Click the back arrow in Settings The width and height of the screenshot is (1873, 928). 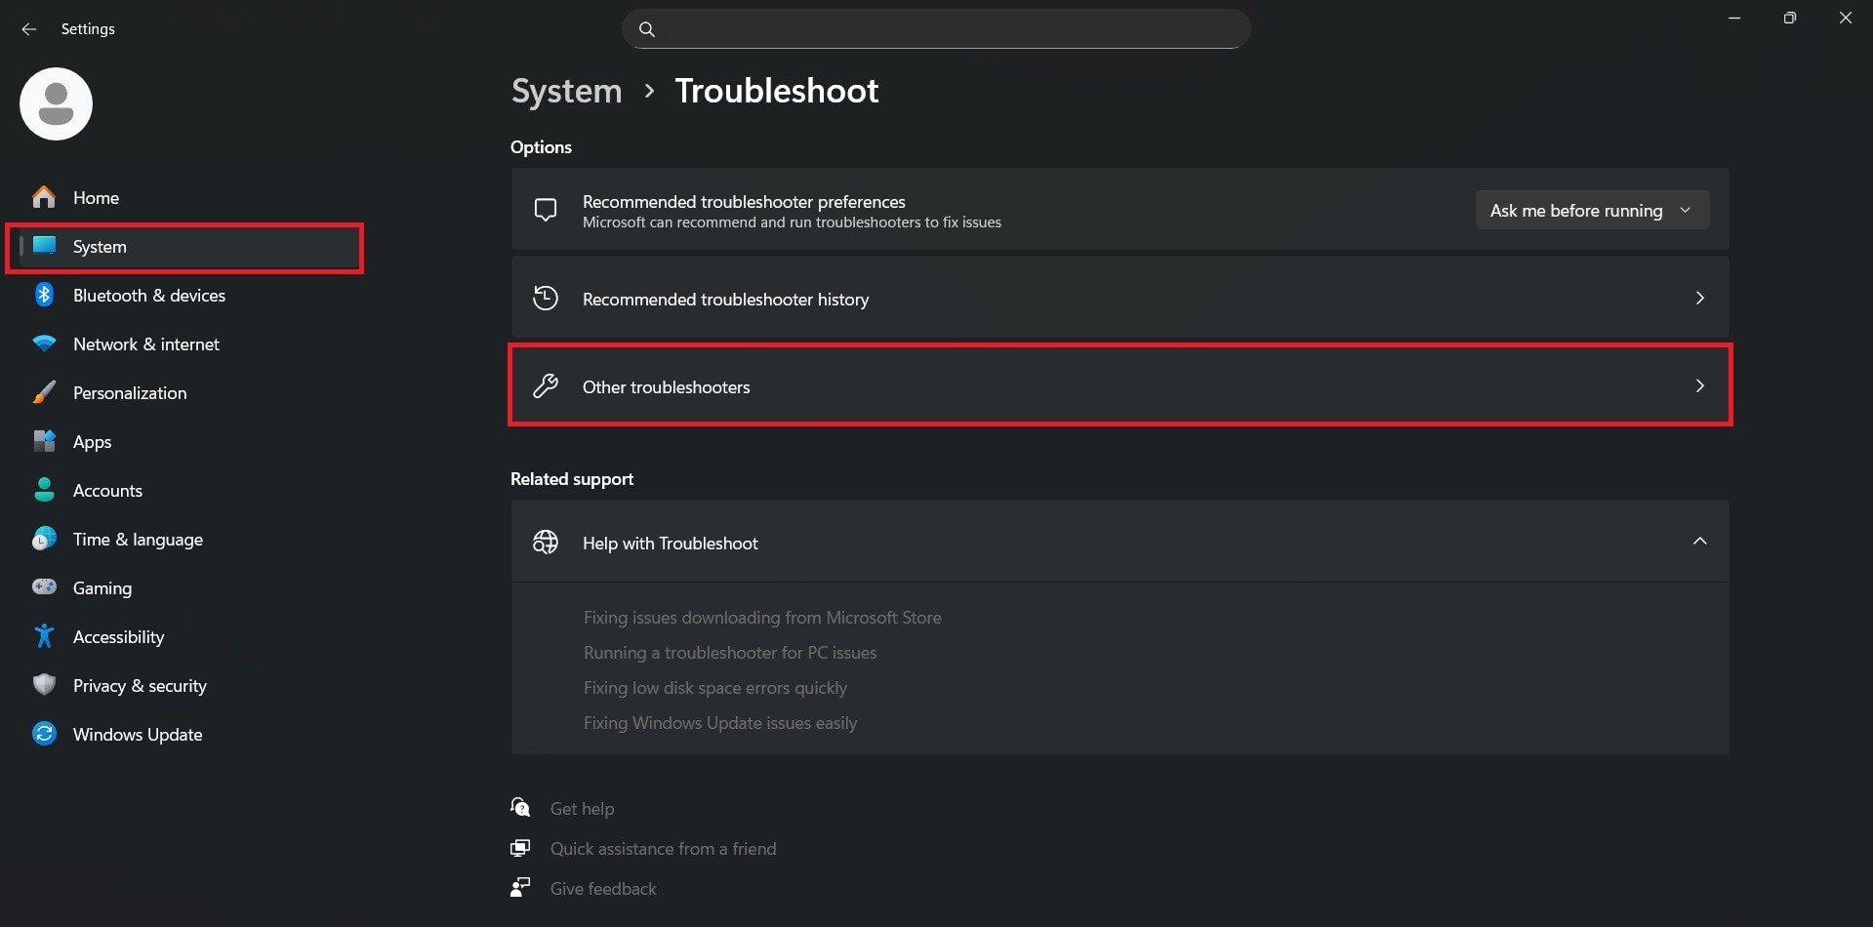pyautogui.click(x=29, y=29)
